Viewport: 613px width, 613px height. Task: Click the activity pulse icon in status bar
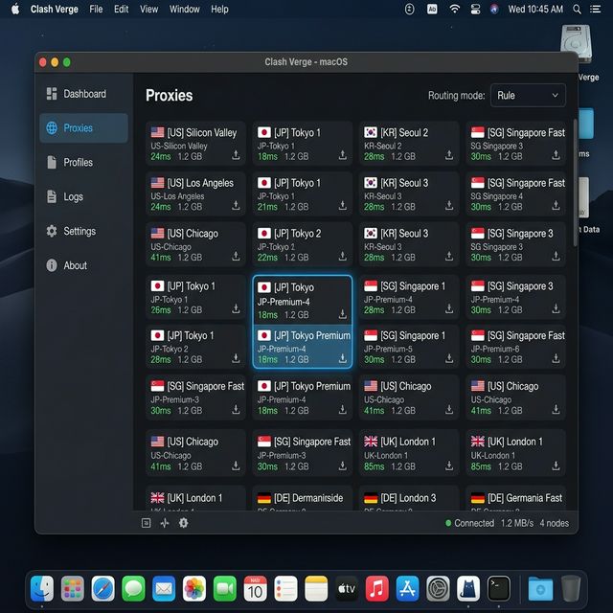tap(165, 523)
